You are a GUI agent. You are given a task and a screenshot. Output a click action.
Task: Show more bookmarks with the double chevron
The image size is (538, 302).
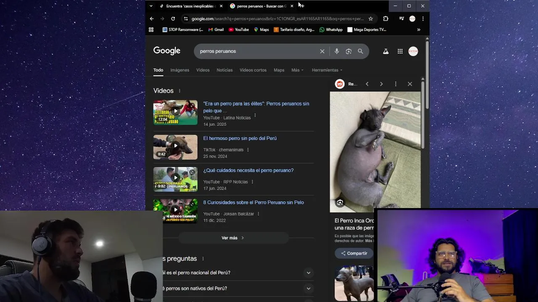click(x=419, y=30)
